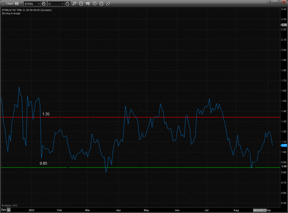Open the SEL selection tool

[88, 4]
